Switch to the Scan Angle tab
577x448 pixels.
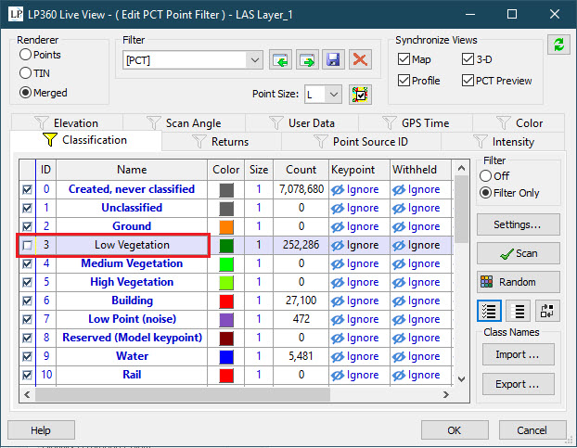point(184,122)
